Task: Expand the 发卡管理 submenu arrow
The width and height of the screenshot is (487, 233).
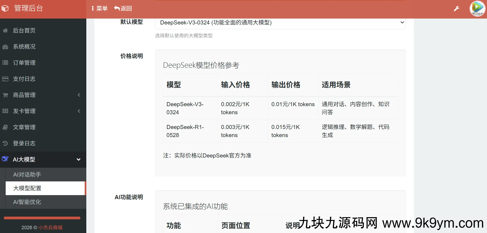Action: tap(79, 111)
